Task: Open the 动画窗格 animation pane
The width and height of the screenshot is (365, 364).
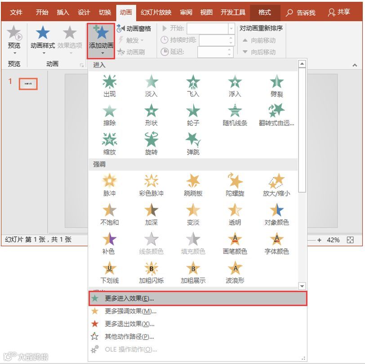Action: (x=134, y=29)
